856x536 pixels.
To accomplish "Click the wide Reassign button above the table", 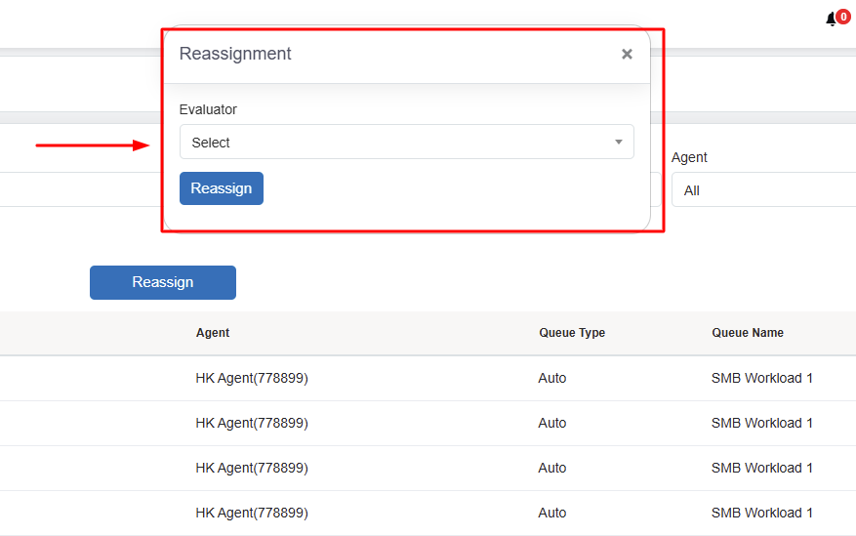I will click(163, 282).
